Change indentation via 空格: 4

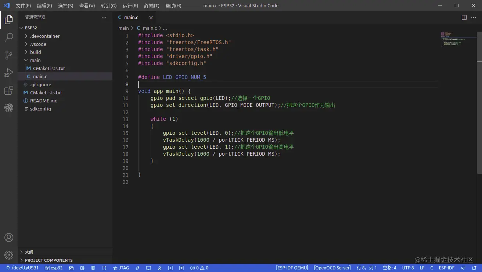point(389,268)
